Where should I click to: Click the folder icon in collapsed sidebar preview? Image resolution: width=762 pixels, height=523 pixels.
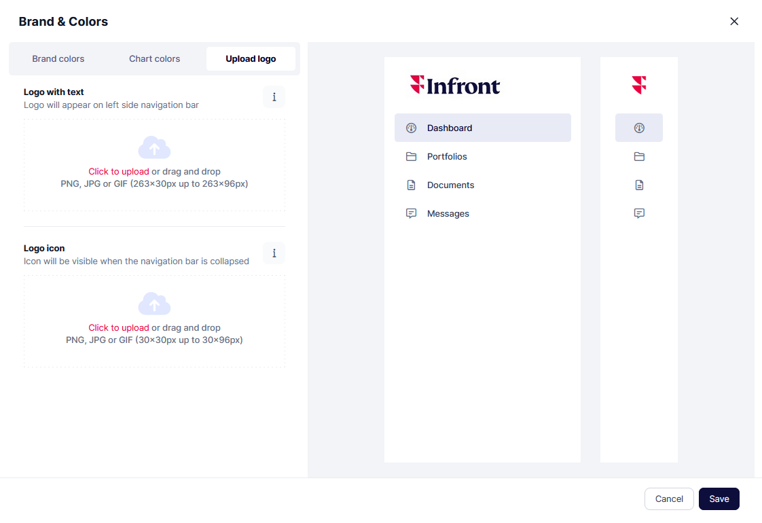pos(639,156)
